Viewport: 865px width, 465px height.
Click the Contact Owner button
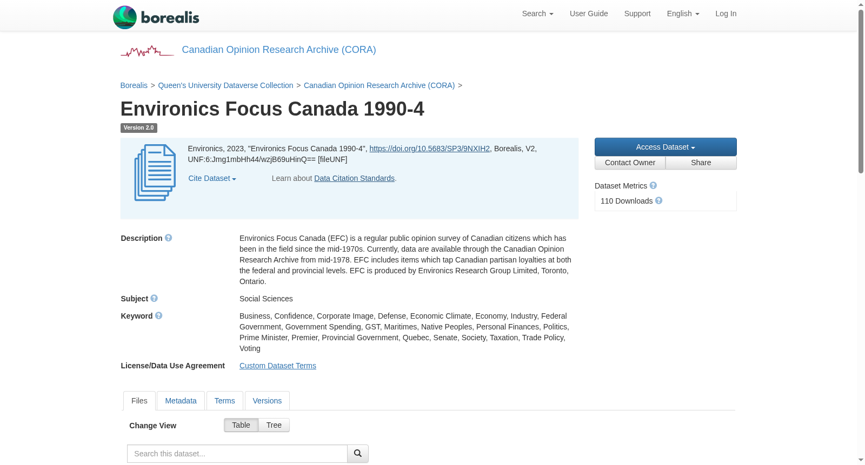pos(630,163)
